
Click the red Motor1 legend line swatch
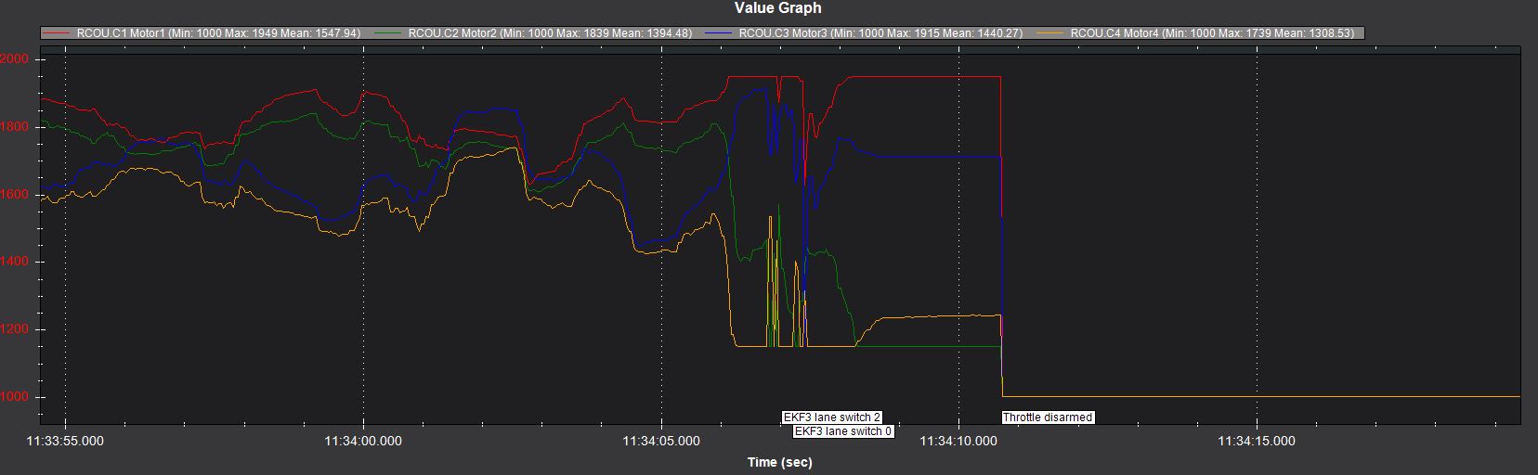[58, 33]
